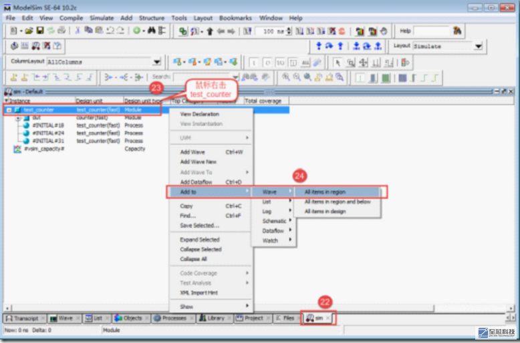Click the Zoom In magnifier icon
The height and width of the screenshot is (343, 520).
click(x=286, y=77)
